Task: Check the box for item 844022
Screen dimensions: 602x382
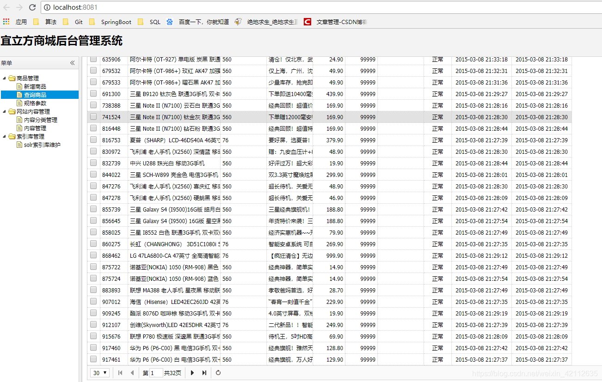Action: pos(93,174)
